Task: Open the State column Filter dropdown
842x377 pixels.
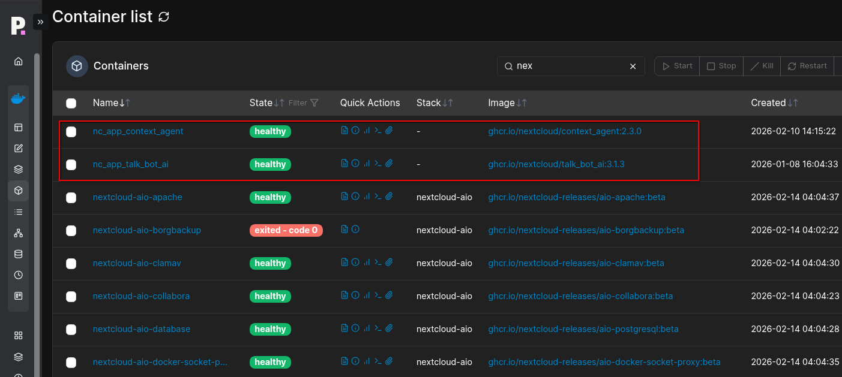Action: coord(304,103)
